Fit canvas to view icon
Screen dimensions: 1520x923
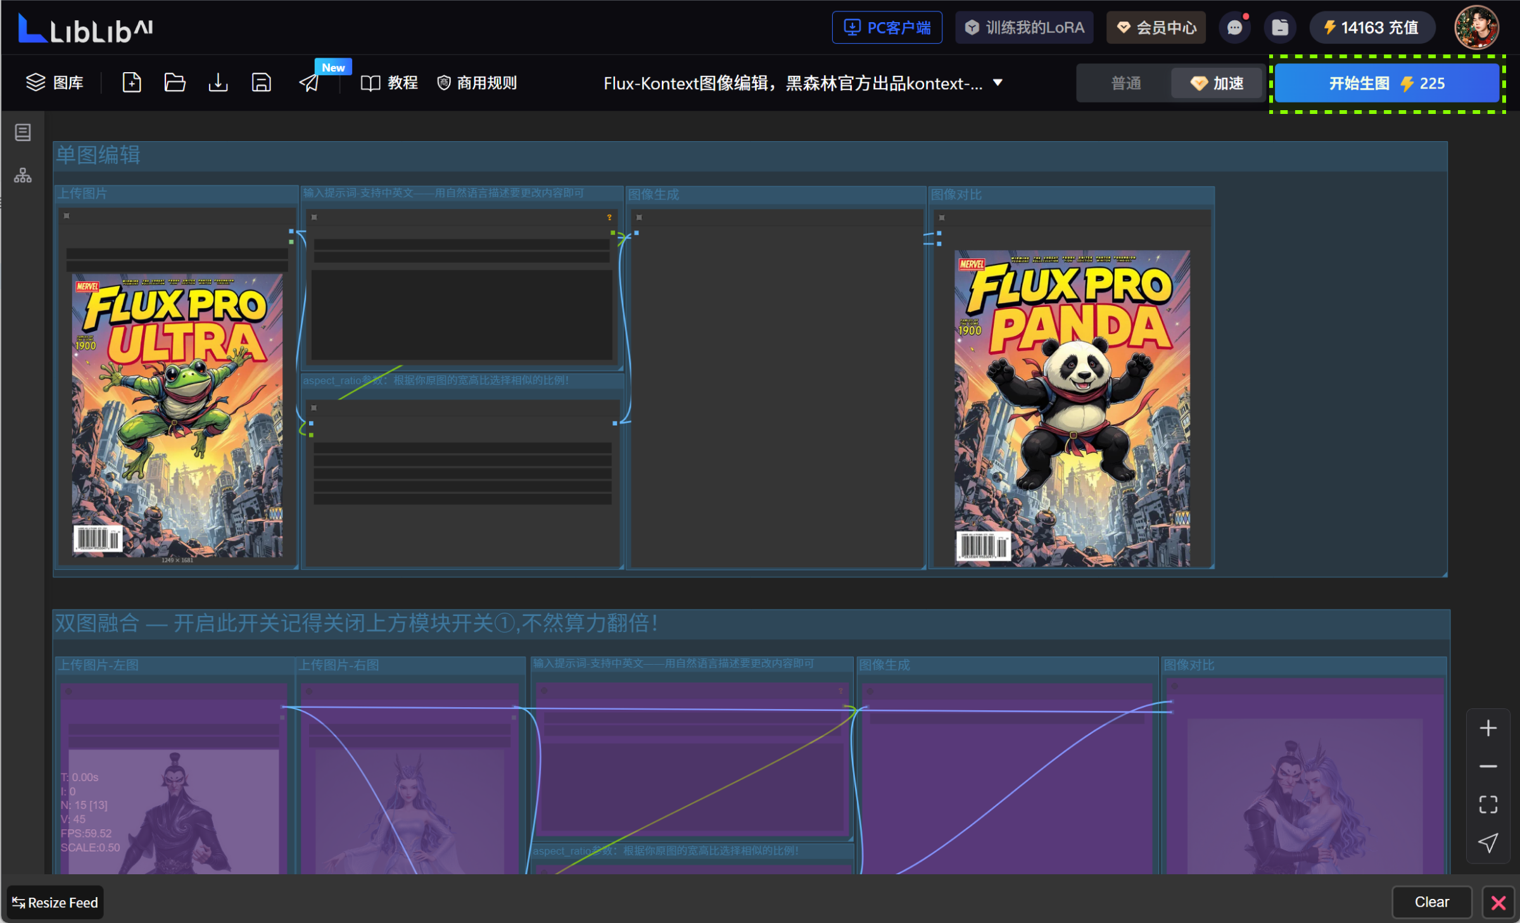coord(1488,805)
